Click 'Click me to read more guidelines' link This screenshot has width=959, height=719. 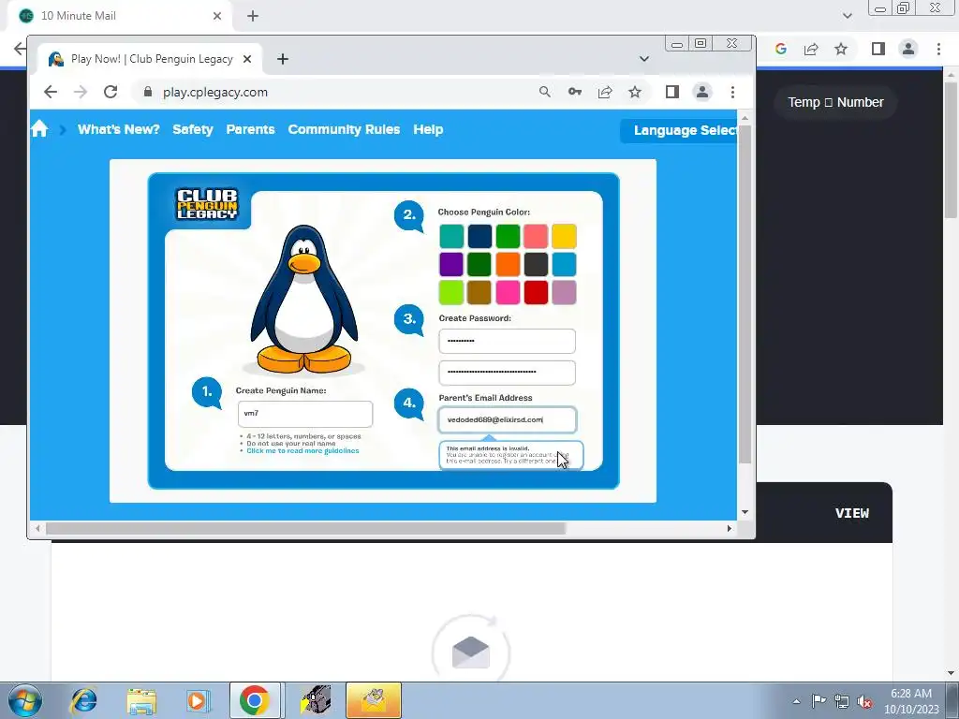point(302,450)
